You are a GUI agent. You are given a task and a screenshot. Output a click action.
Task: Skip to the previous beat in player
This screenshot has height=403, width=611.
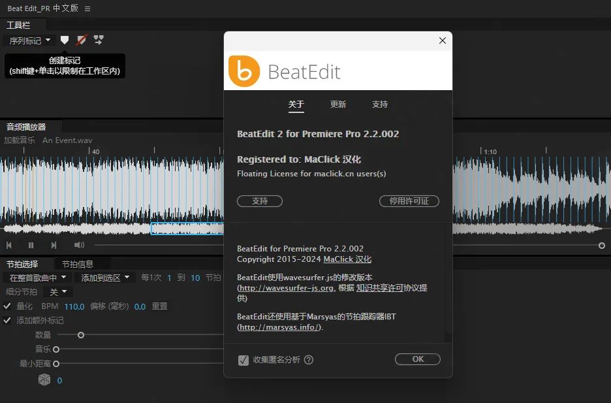coord(9,245)
